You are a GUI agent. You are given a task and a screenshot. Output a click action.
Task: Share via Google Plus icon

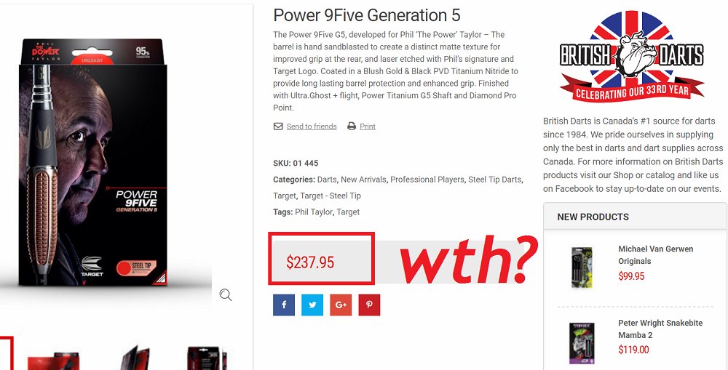pos(341,305)
